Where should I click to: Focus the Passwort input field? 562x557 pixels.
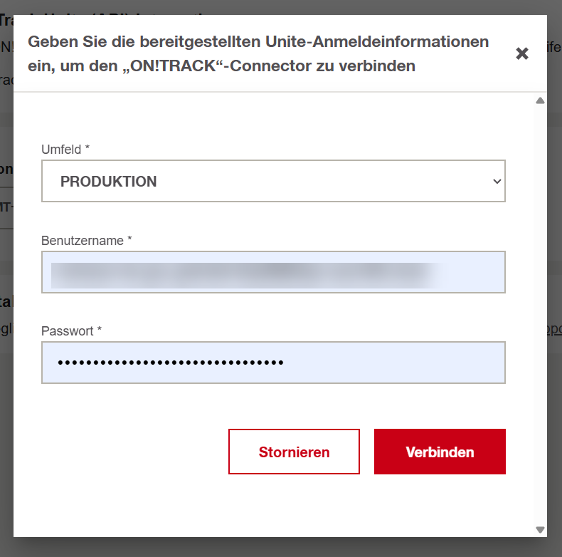pyautogui.click(x=273, y=363)
